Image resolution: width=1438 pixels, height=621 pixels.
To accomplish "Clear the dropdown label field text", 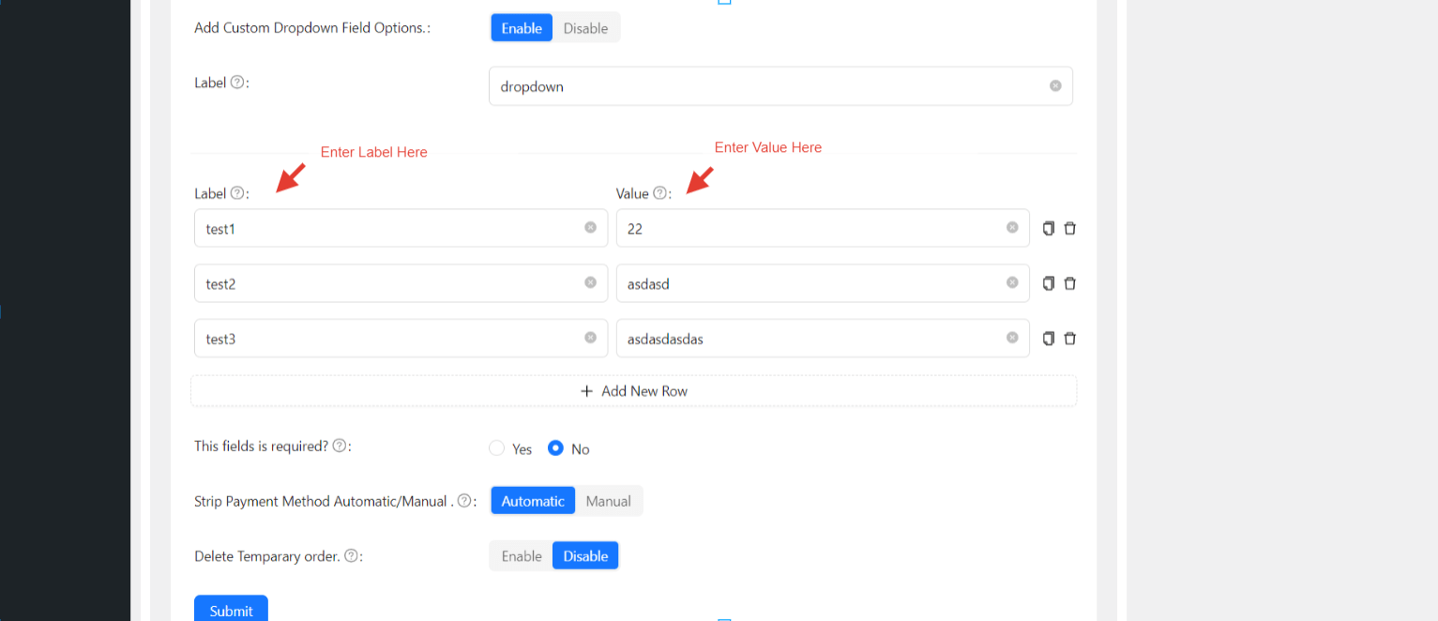I will coord(1055,85).
